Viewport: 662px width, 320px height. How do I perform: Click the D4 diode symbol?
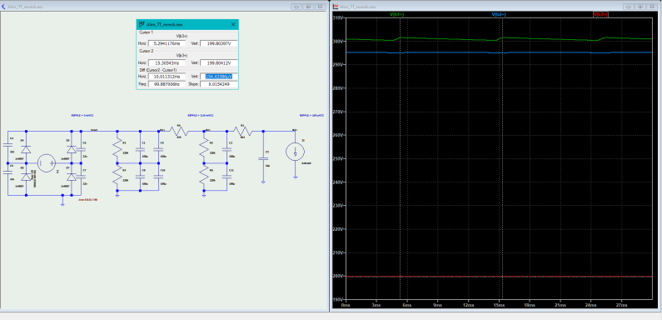26,149
